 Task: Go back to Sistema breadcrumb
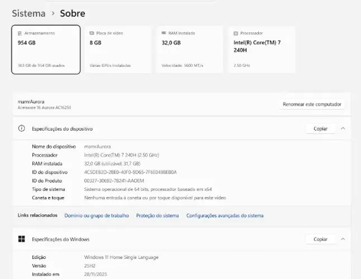click(x=28, y=13)
